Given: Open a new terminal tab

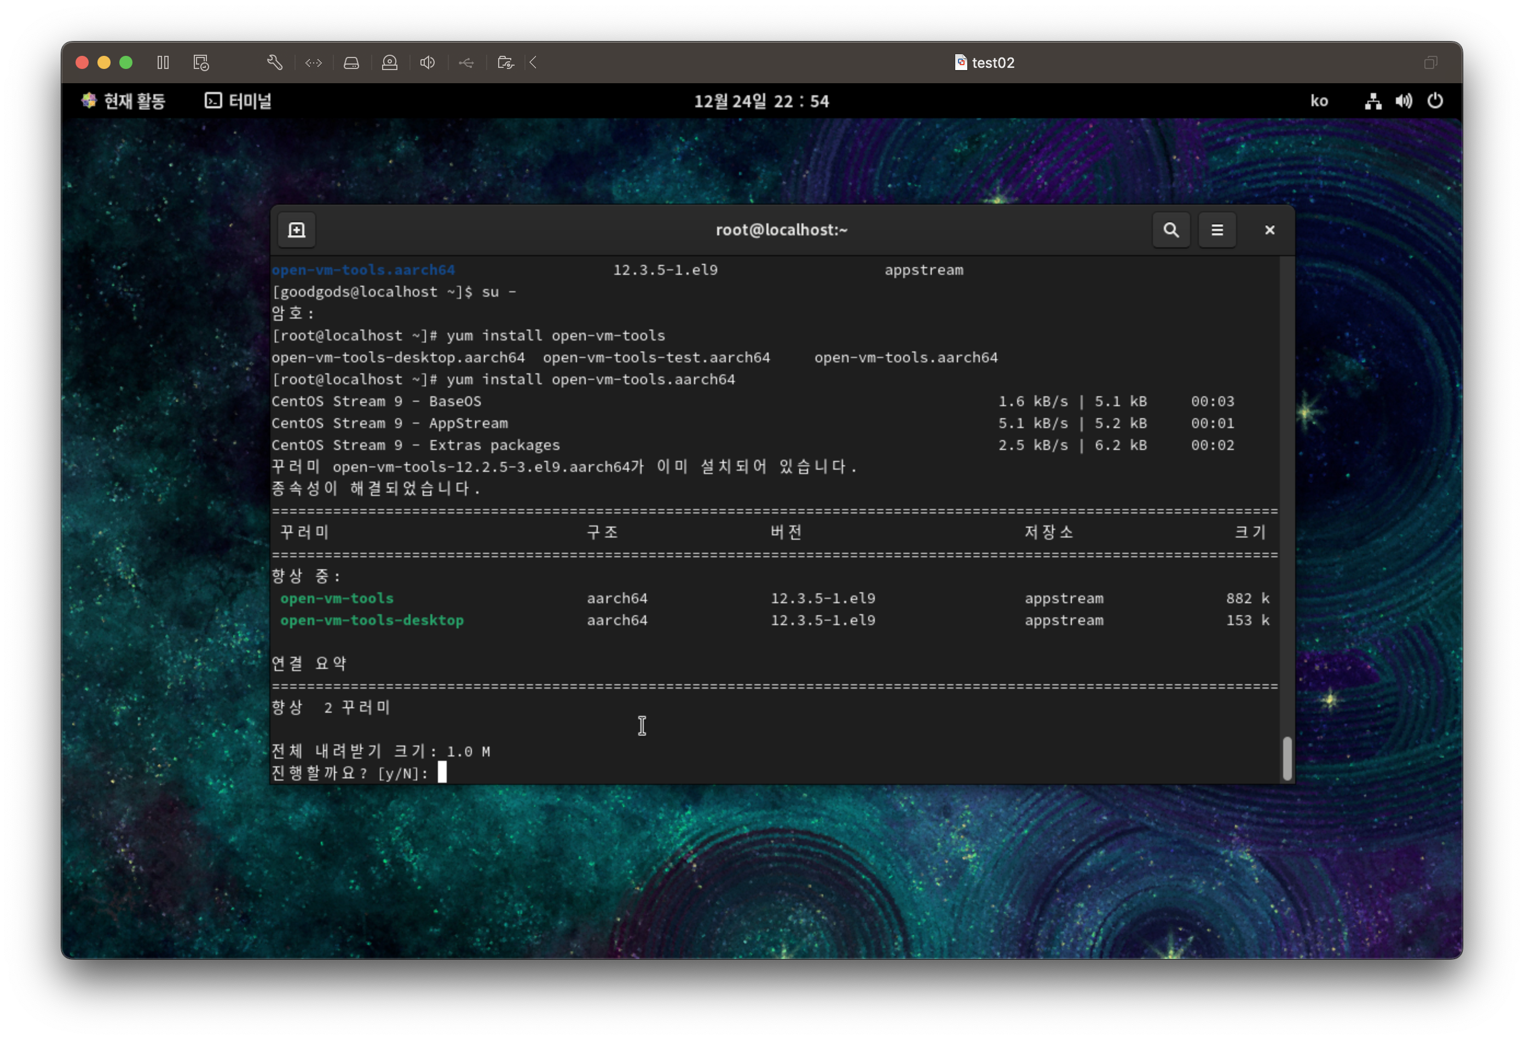Looking at the screenshot, I should click(296, 230).
